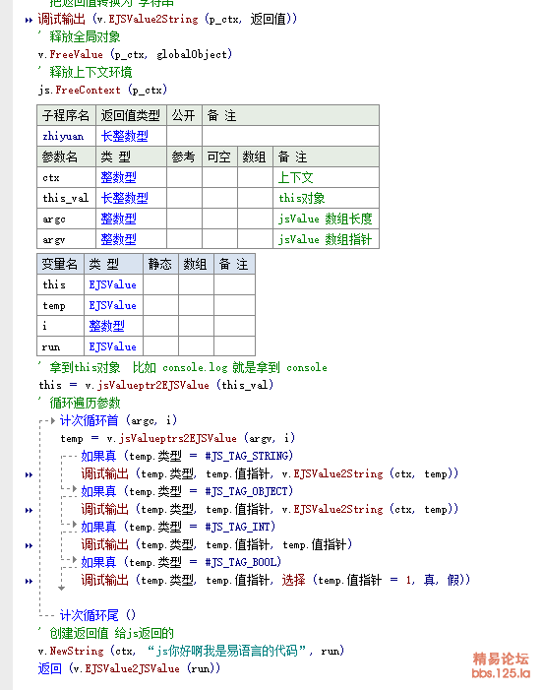The height and width of the screenshot is (690, 543).
Task: Toggle the 静态 cell for variable temp
Action: 160,305
